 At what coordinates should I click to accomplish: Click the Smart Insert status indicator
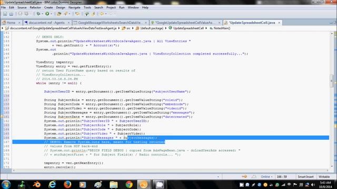305,177
